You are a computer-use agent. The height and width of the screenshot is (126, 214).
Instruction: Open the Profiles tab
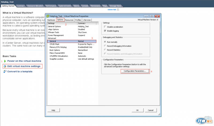pyautogui.click(x=78, y=20)
